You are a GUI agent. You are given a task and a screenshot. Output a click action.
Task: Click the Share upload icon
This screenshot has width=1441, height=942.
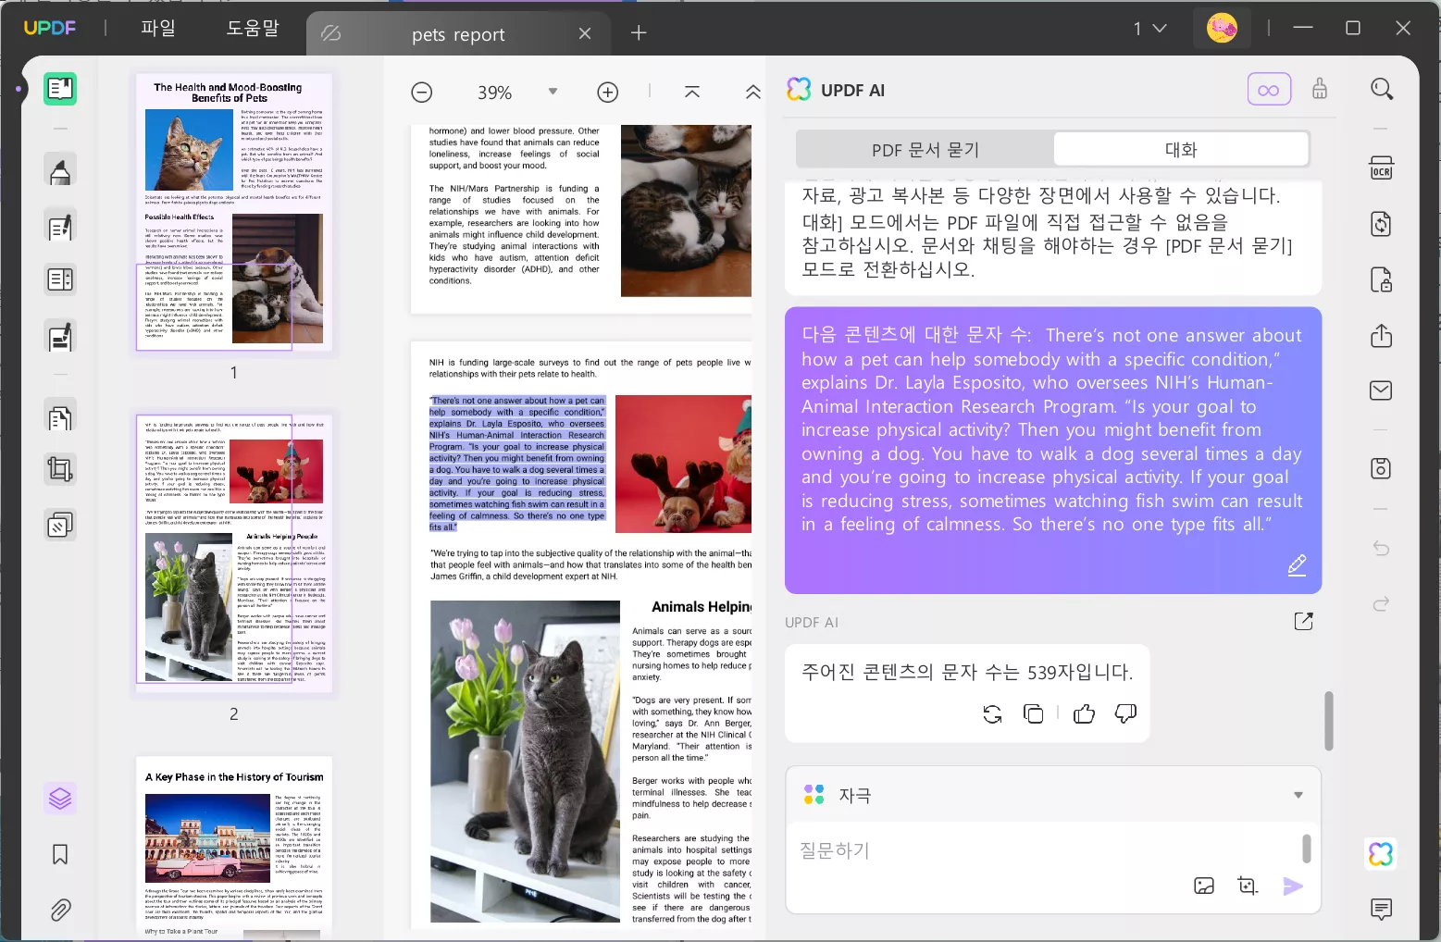[x=1382, y=335]
